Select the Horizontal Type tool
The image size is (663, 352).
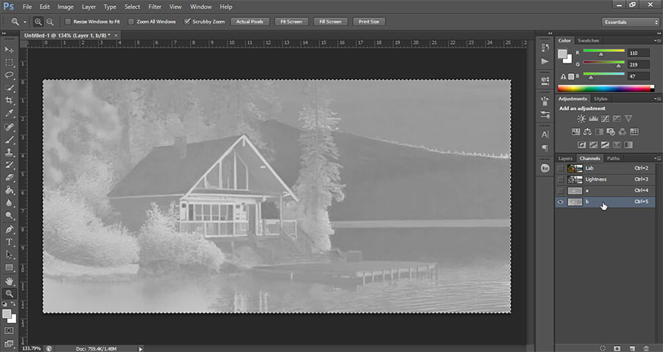click(10, 241)
